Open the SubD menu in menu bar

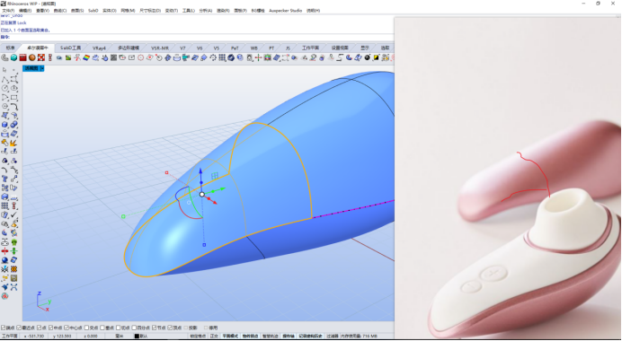tap(93, 11)
